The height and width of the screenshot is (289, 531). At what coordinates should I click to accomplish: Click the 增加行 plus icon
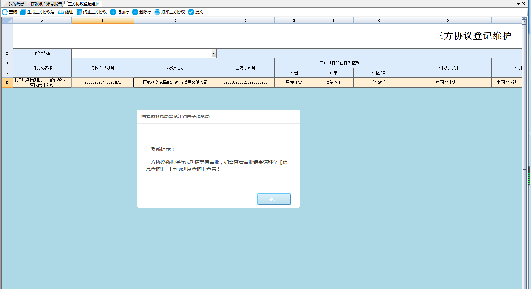[113, 12]
